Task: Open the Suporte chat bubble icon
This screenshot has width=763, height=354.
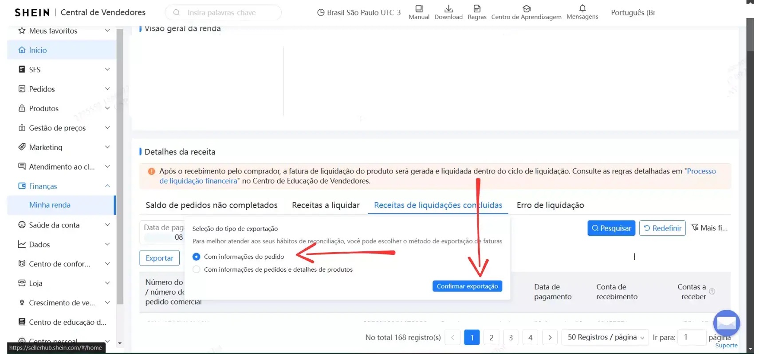Action: coord(727,323)
